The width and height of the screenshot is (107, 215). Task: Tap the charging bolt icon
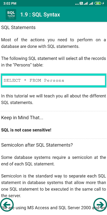click(103, 3)
